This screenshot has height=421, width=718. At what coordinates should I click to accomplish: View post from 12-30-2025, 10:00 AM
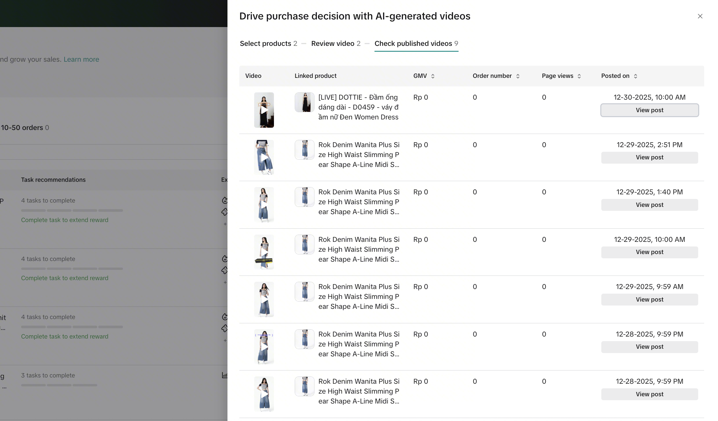[649, 110]
